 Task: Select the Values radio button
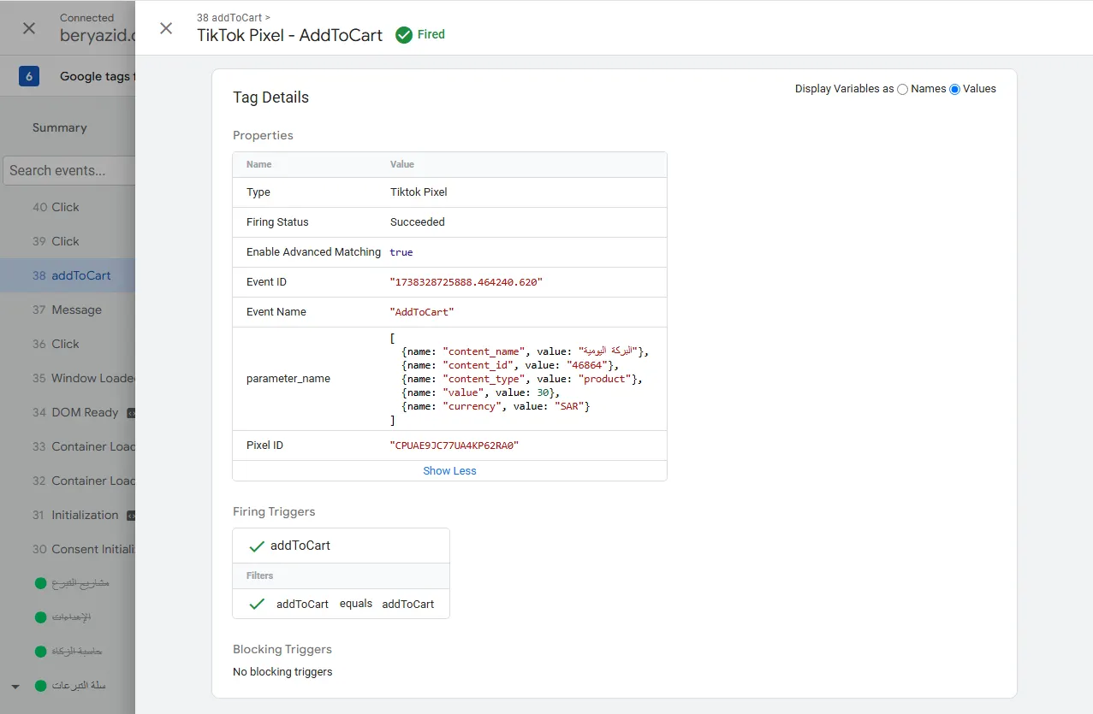[x=955, y=89]
